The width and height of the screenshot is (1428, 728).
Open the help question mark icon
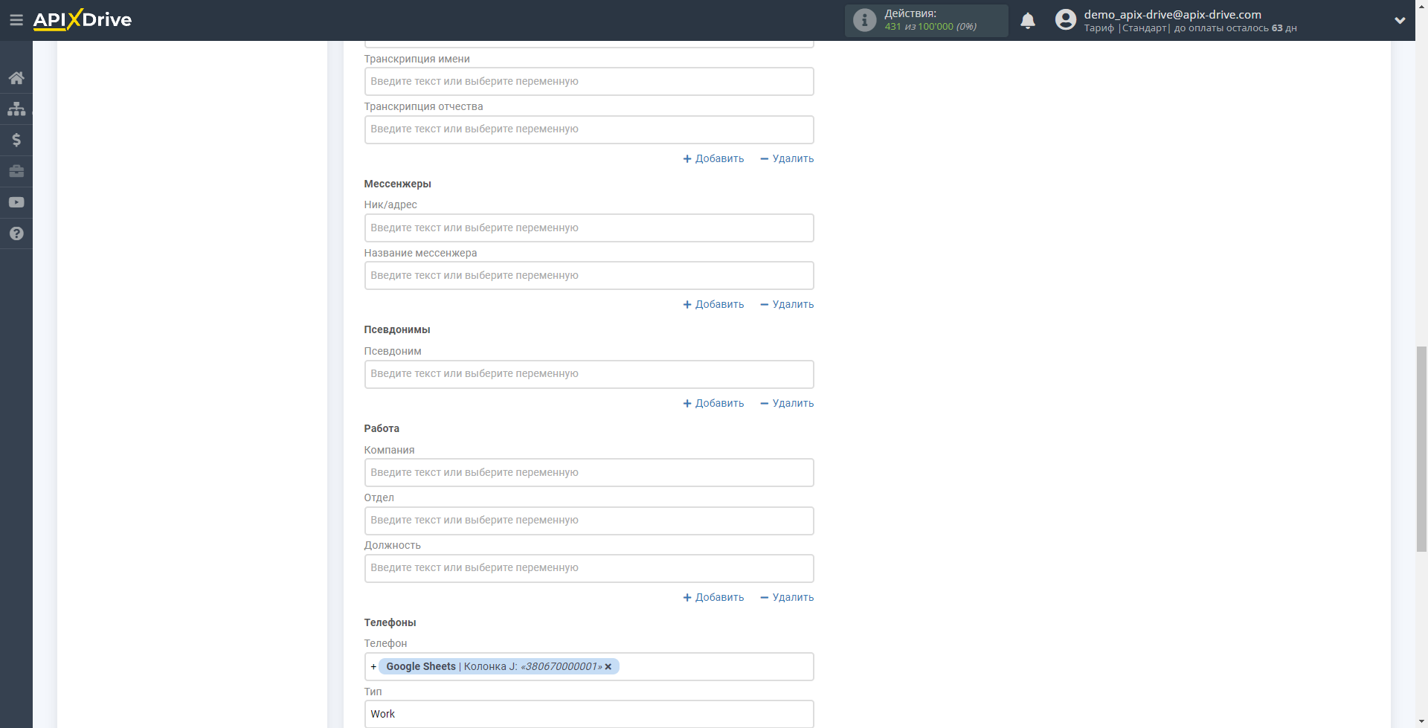coord(16,233)
